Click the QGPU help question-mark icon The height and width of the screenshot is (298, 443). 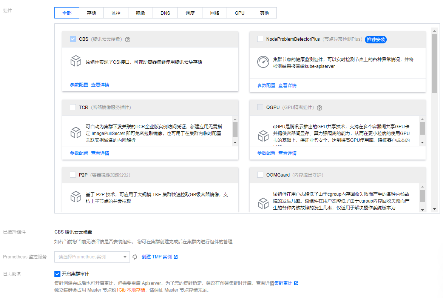(320, 108)
